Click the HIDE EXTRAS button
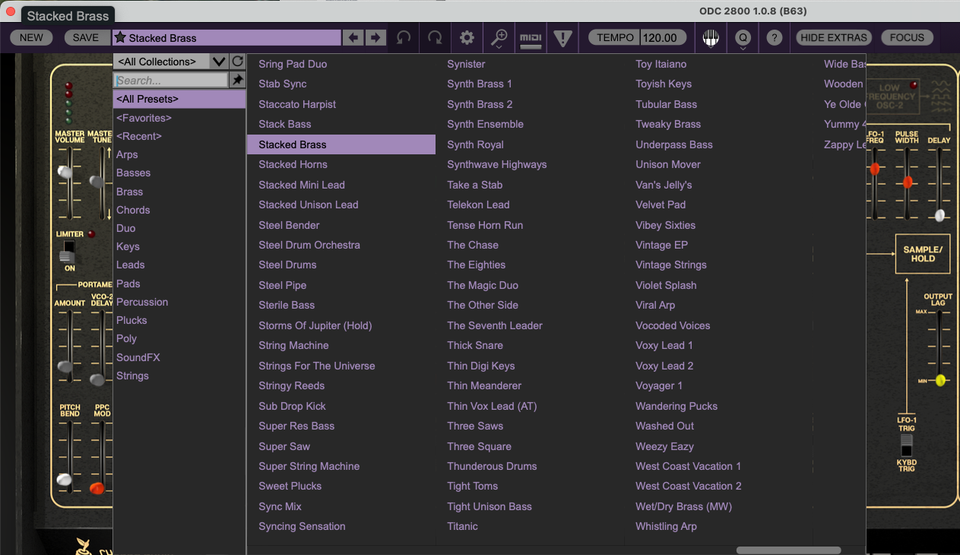The width and height of the screenshot is (960, 555). point(834,37)
